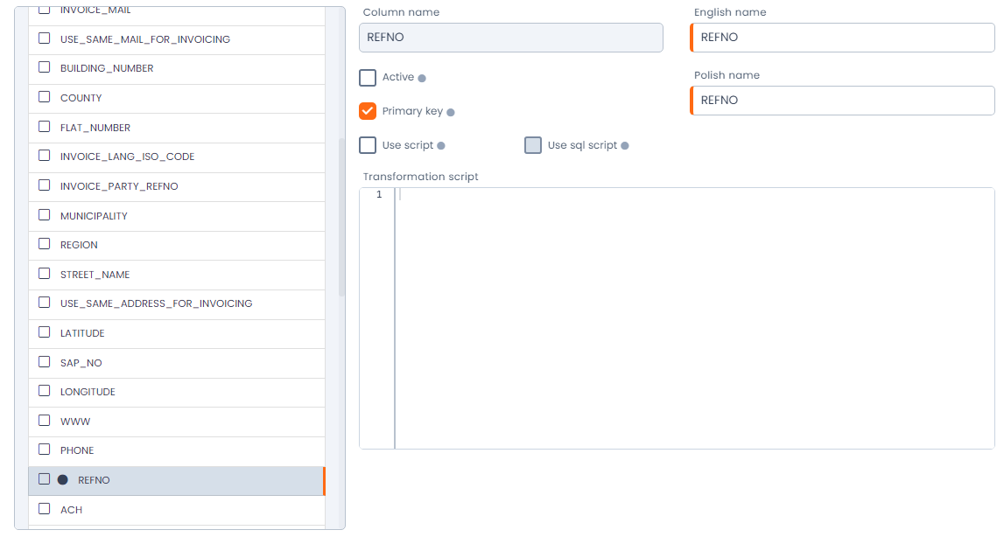Click the info dot next to Use script
Image resolution: width=1004 pixels, height=537 pixels.
(441, 146)
